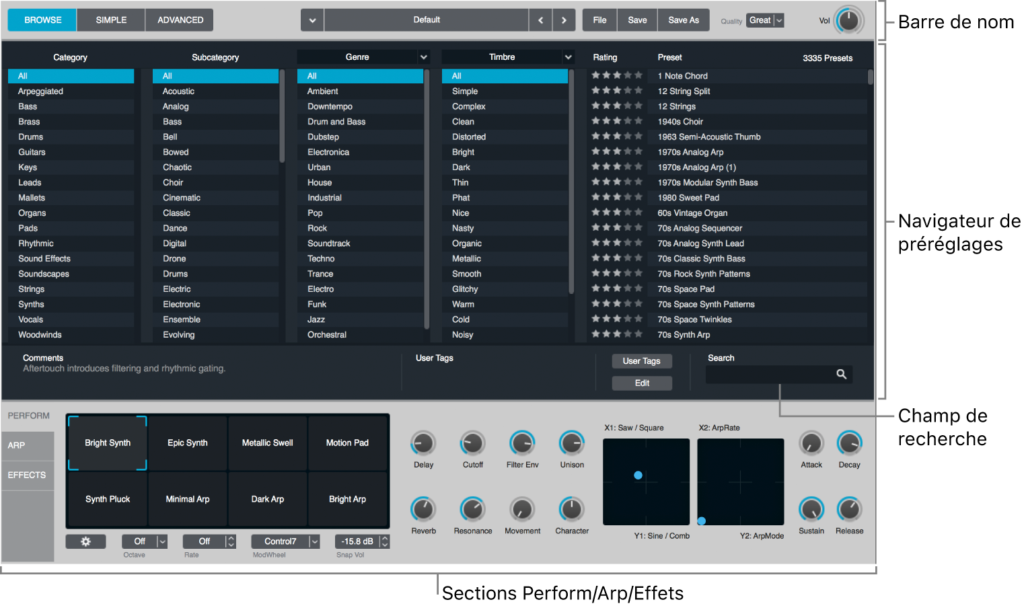
Task: Click the Save As button
Action: point(683,20)
